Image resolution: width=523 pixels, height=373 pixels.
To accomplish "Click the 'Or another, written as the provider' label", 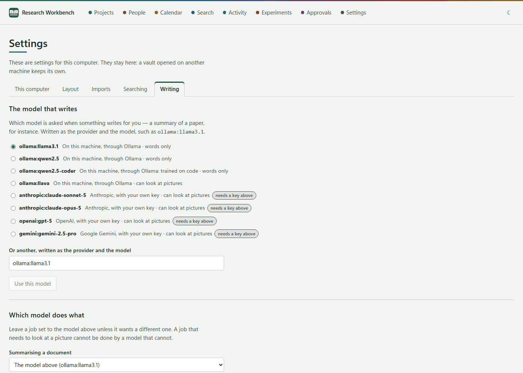I will tap(70, 250).
